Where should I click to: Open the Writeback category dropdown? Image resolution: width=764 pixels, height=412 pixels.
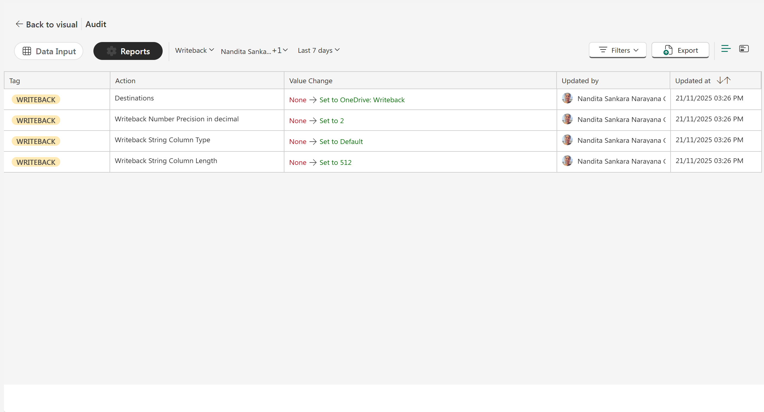point(194,50)
